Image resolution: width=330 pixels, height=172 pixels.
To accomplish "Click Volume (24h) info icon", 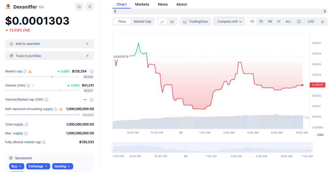I will [29, 86].
